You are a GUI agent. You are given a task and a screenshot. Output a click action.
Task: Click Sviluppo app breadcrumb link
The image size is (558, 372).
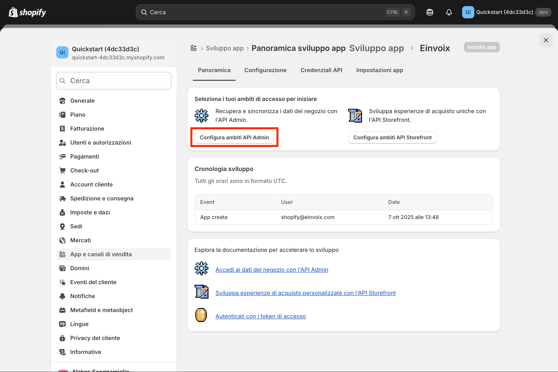[224, 48]
